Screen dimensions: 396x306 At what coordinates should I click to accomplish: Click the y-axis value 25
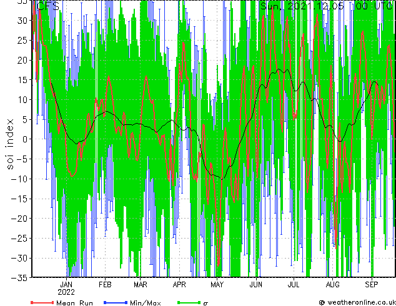click(x=22, y=41)
